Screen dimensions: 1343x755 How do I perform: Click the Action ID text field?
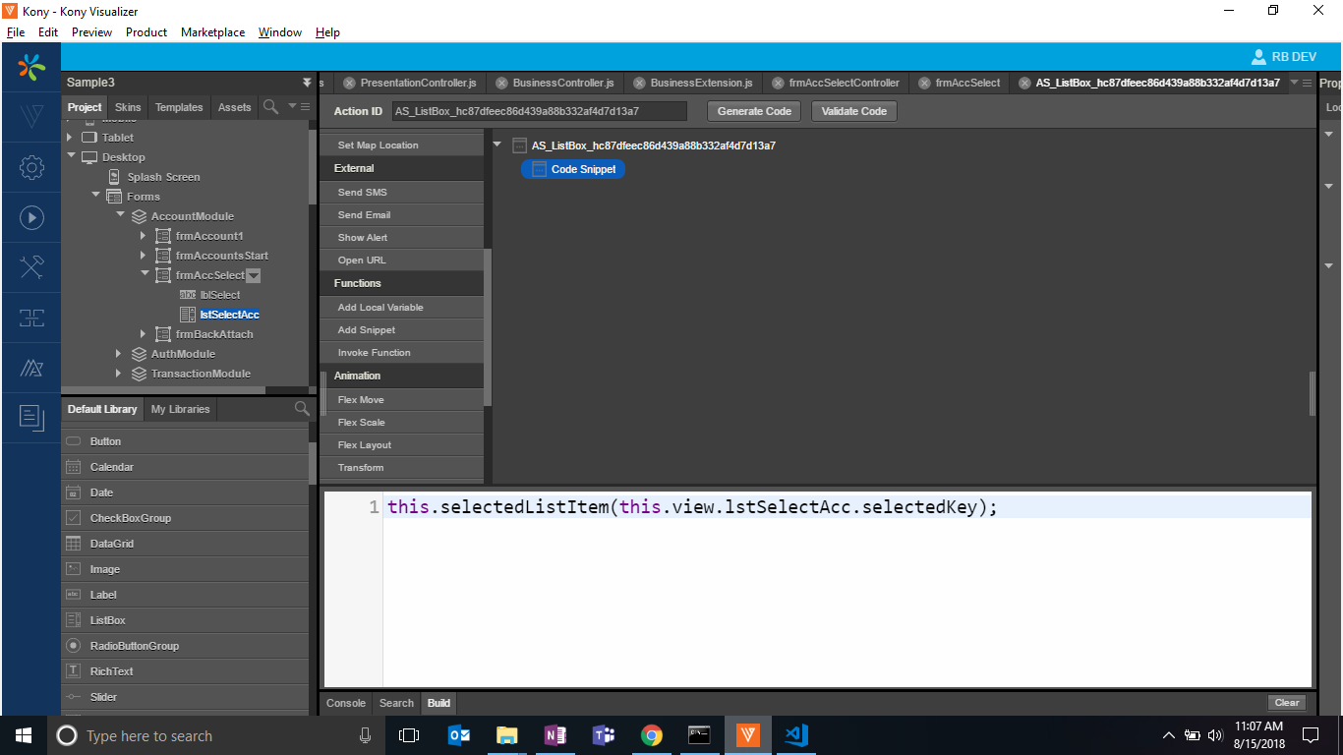539,111
